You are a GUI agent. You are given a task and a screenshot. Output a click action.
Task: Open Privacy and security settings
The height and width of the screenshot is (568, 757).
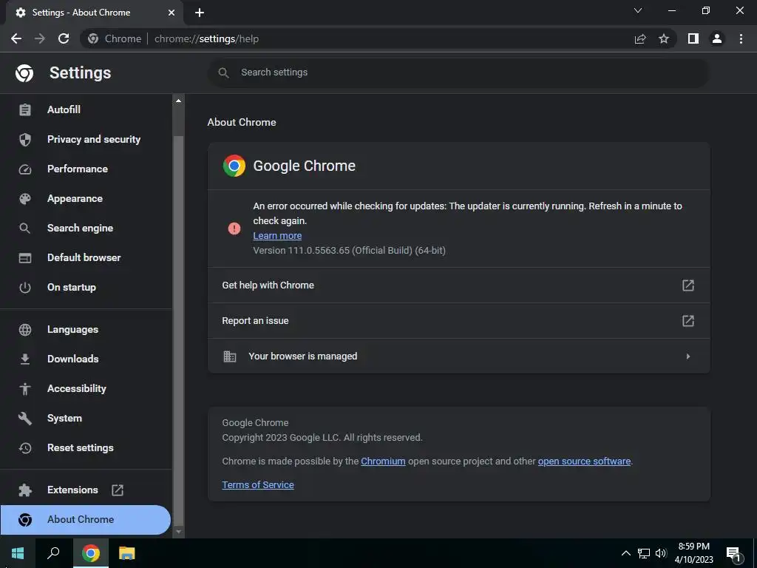(86, 139)
